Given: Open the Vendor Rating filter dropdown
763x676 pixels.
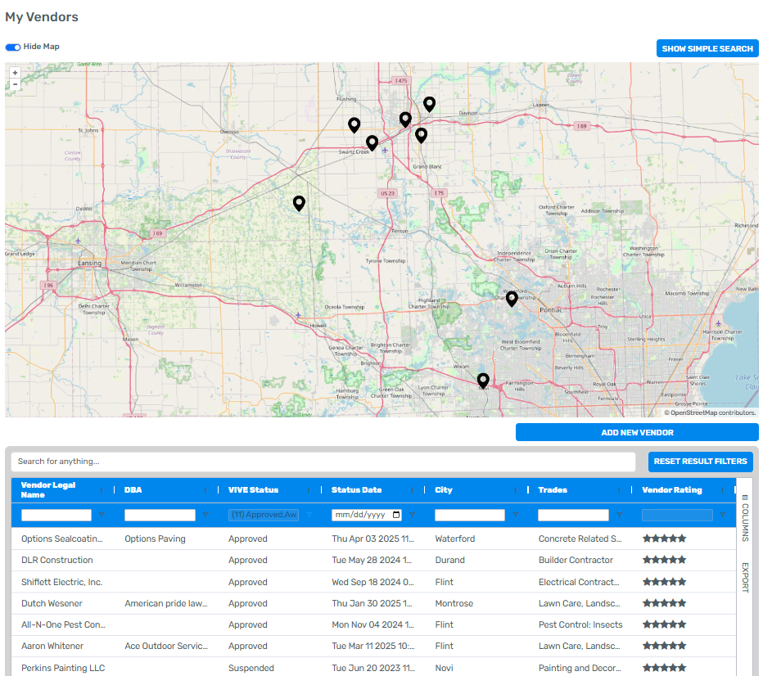Looking at the screenshot, I should point(677,515).
